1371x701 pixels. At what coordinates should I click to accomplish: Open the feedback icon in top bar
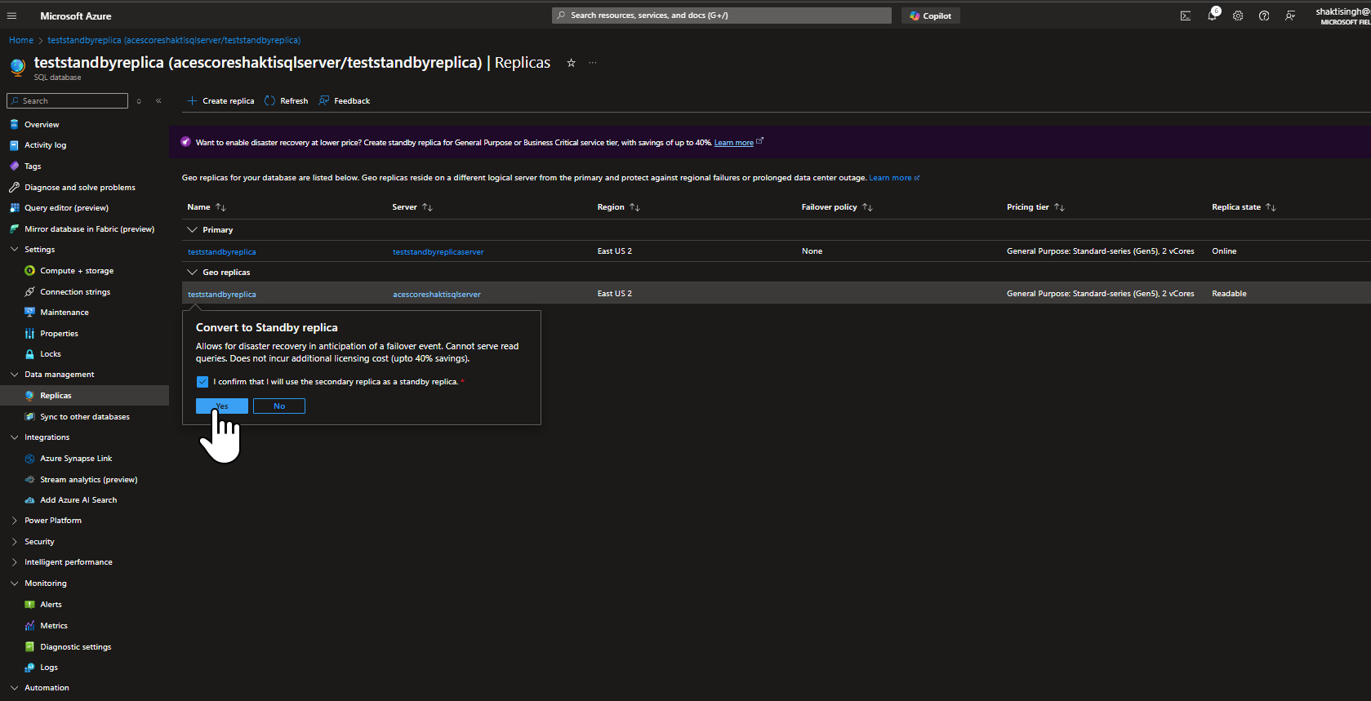(x=1290, y=16)
